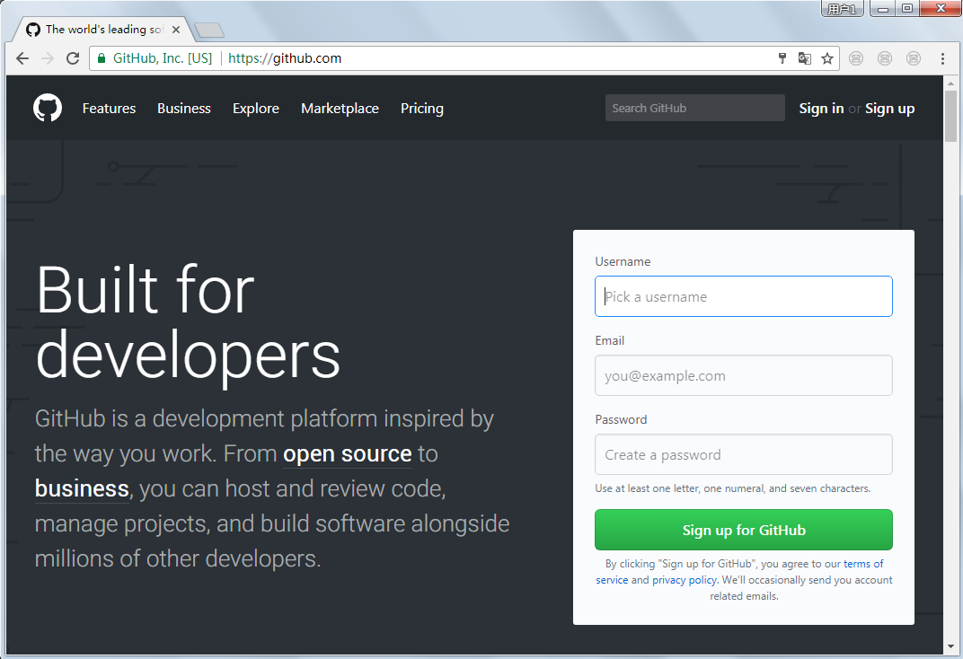Bookmark this page with the star icon
The height and width of the screenshot is (659, 963).
(827, 58)
